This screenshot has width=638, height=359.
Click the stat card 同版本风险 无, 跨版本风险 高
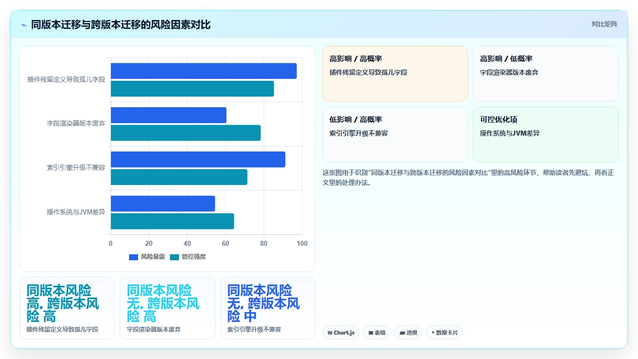tap(167, 308)
